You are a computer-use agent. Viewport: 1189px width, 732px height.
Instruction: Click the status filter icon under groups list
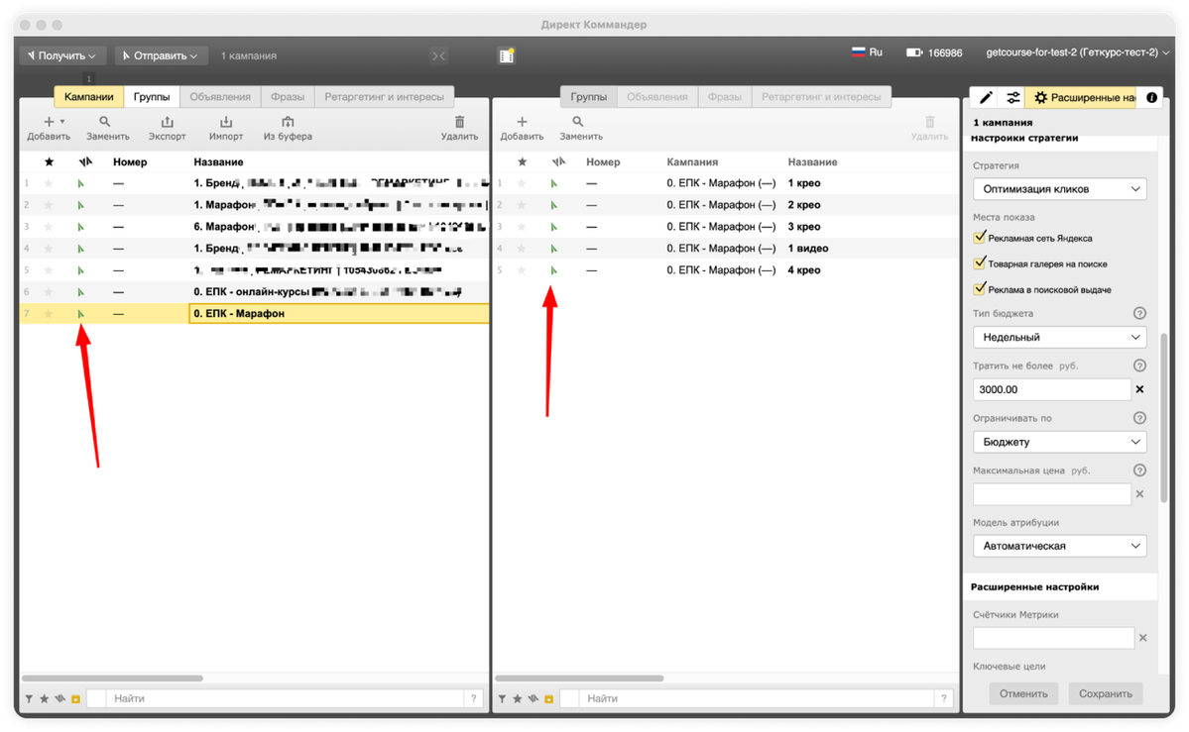(x=534, y=698)
